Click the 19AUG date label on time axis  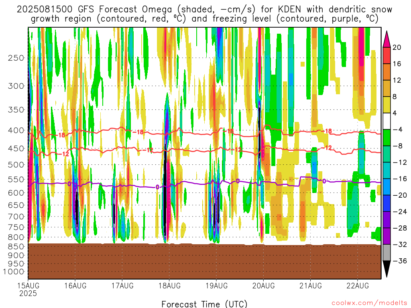click(x=216, y=286)
